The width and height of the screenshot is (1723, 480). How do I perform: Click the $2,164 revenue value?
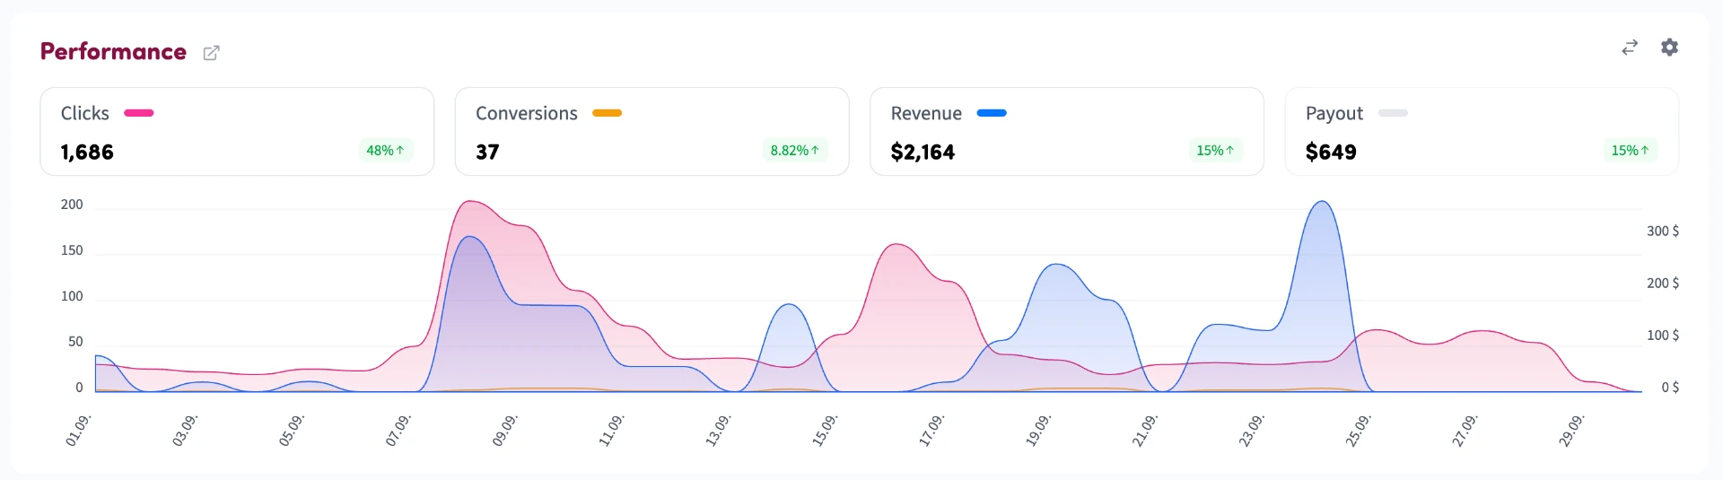(x=923, y=153)
